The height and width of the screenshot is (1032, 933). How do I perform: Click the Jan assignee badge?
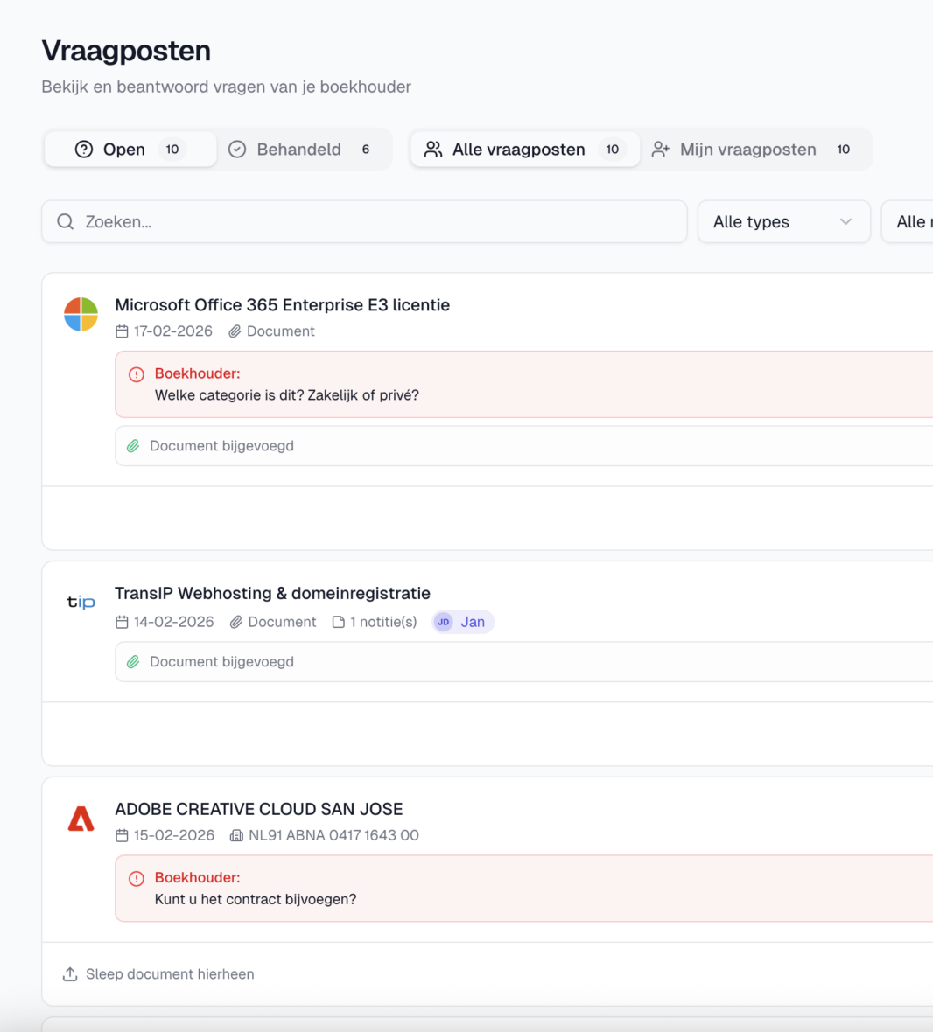[x=463, y=622]
